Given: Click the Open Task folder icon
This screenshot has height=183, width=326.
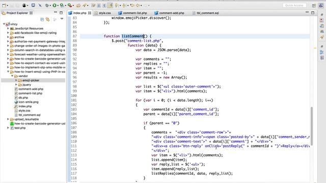Looking at the screenshot, I should (78, 6).
